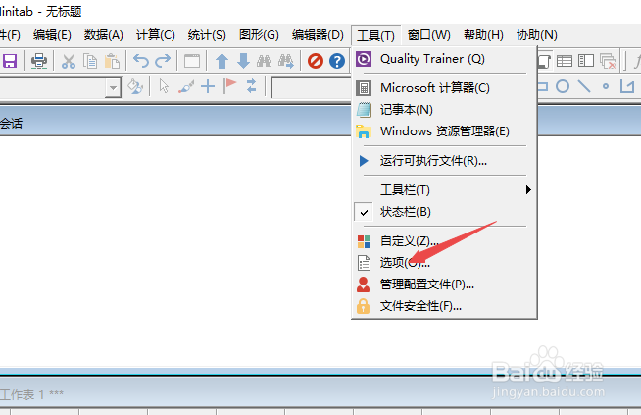Select the polyline drawing tool
641x415 pixels.
click(x=627, y=86)
